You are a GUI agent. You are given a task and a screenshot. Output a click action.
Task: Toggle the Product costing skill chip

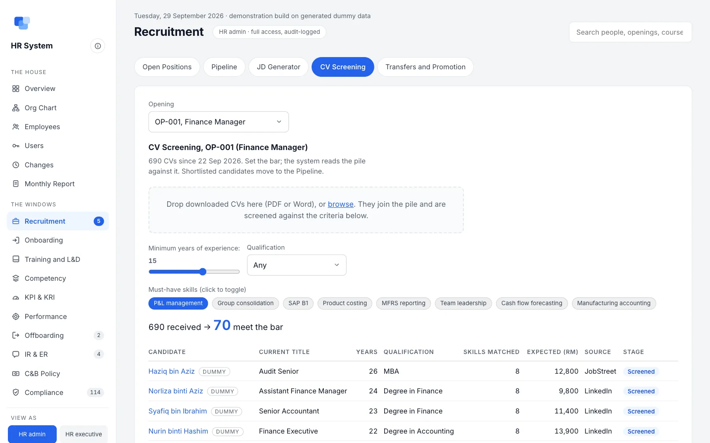point(345,303)
